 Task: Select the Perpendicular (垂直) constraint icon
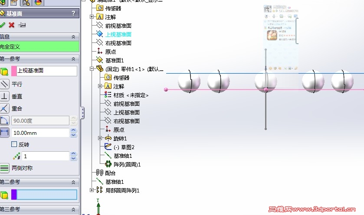[x=4, y=96]
